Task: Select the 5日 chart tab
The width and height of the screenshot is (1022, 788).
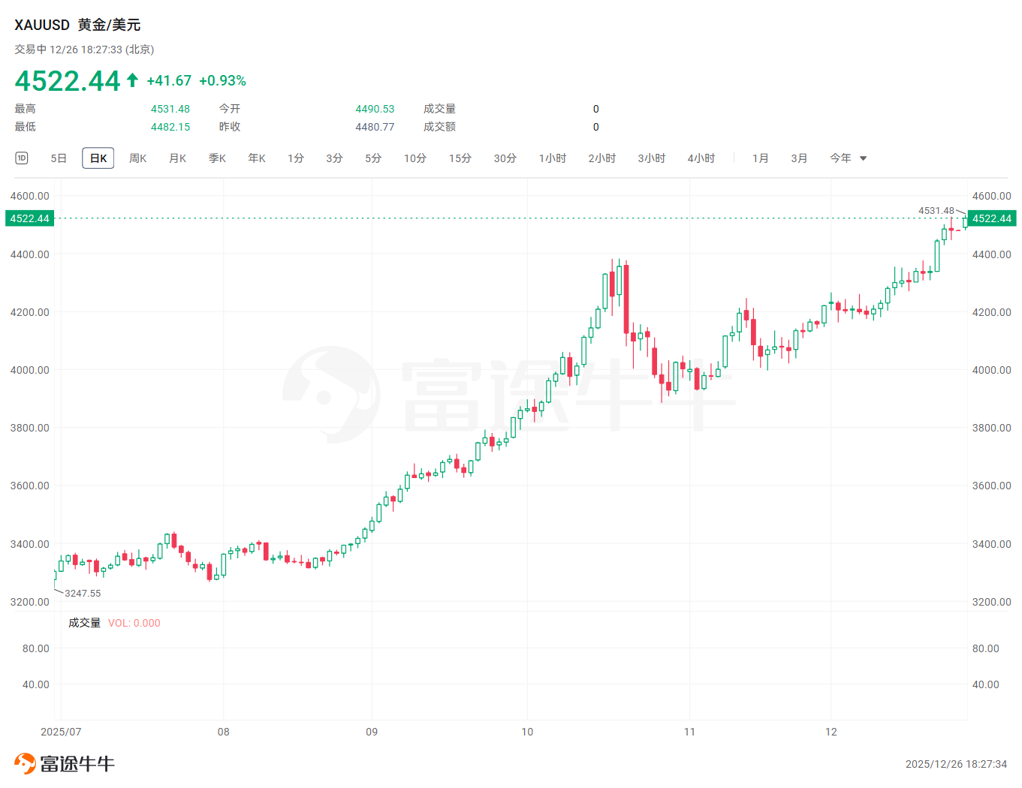Action: click(x=59, y=158)
